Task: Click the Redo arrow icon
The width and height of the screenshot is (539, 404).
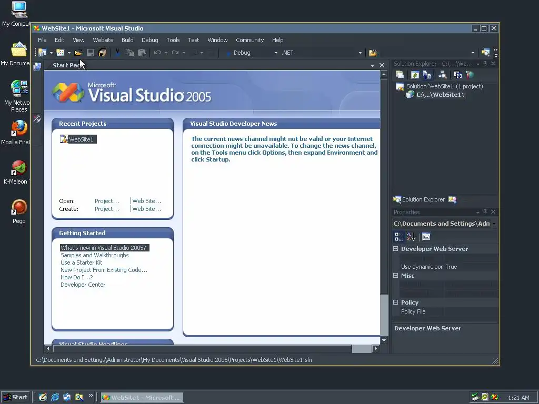Action: (x=175, y=53)
